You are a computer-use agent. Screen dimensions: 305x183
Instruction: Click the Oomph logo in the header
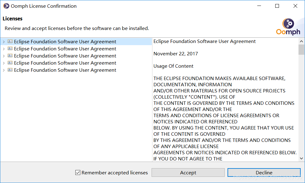(x=288, y=27)
